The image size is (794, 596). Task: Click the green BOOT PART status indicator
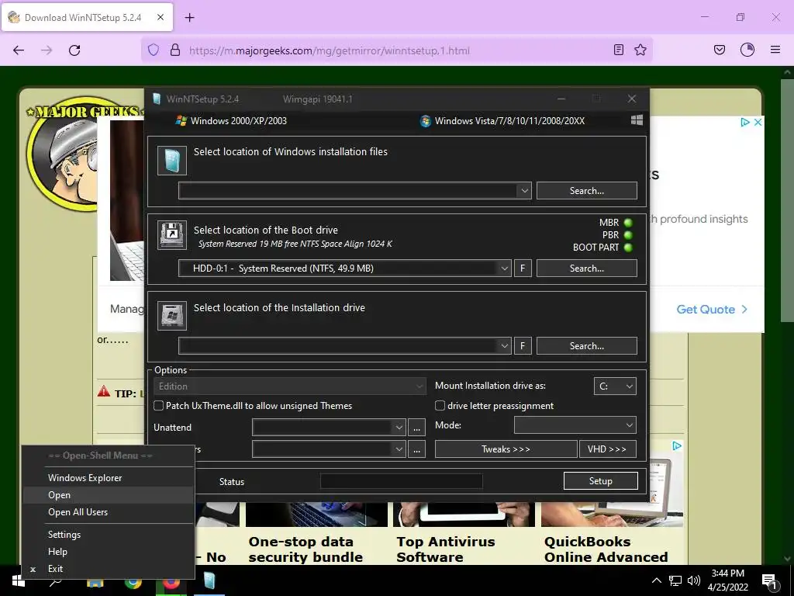(x=628, y=248)
